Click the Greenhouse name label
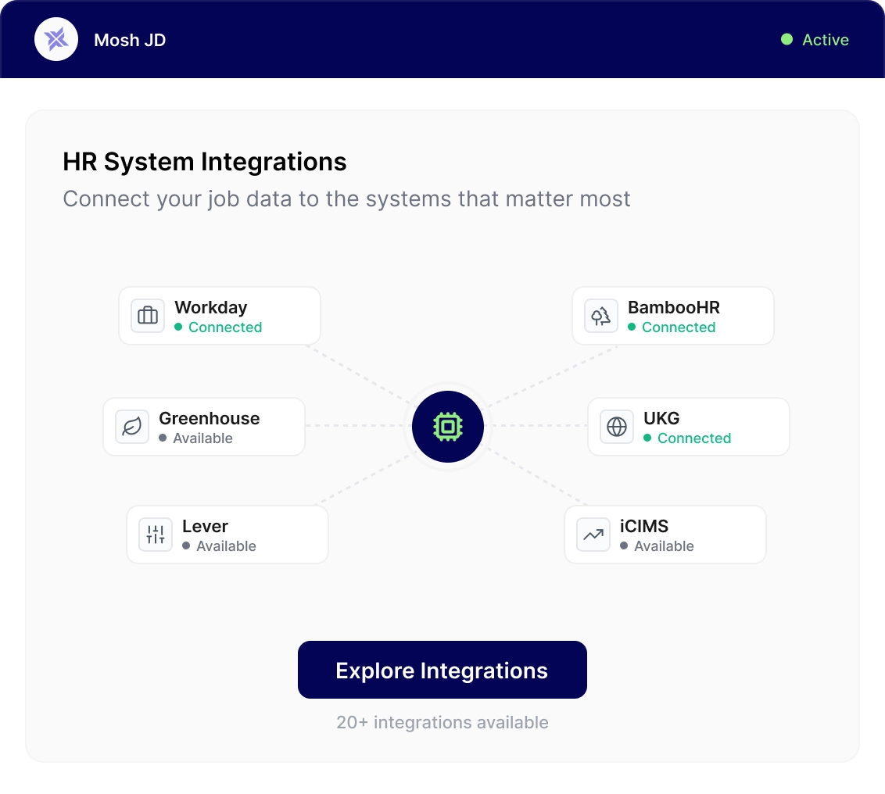The image size is (885, 794). tap(210, 419)
